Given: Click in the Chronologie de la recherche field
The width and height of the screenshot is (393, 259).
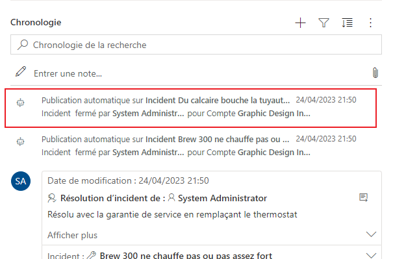Looking at the screenshot, I should tap(196, 45).
